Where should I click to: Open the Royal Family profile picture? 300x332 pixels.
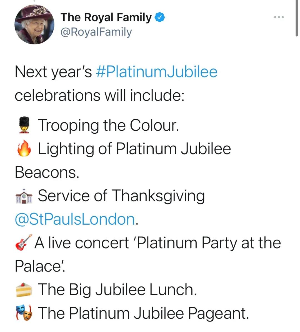pyautogui.click(x=34, y=25)
